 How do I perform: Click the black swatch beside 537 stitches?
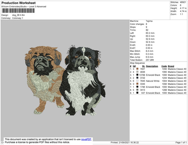[x=137, y=93]
